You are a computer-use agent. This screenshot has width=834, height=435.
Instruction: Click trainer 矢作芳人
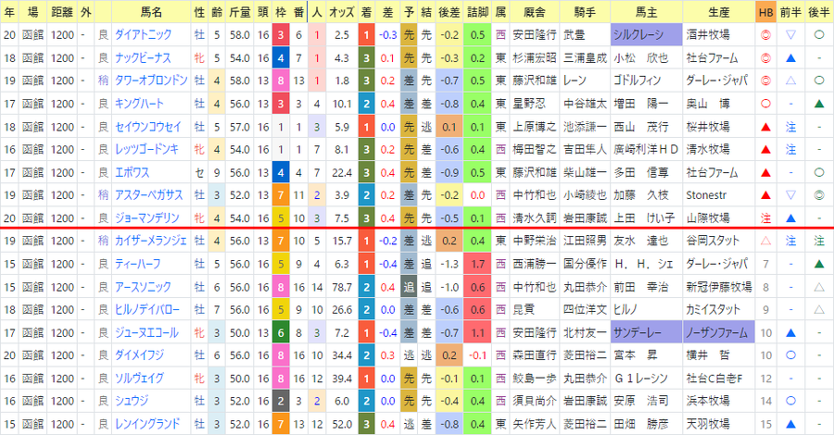pyautogui.click(x=535, y=425)
